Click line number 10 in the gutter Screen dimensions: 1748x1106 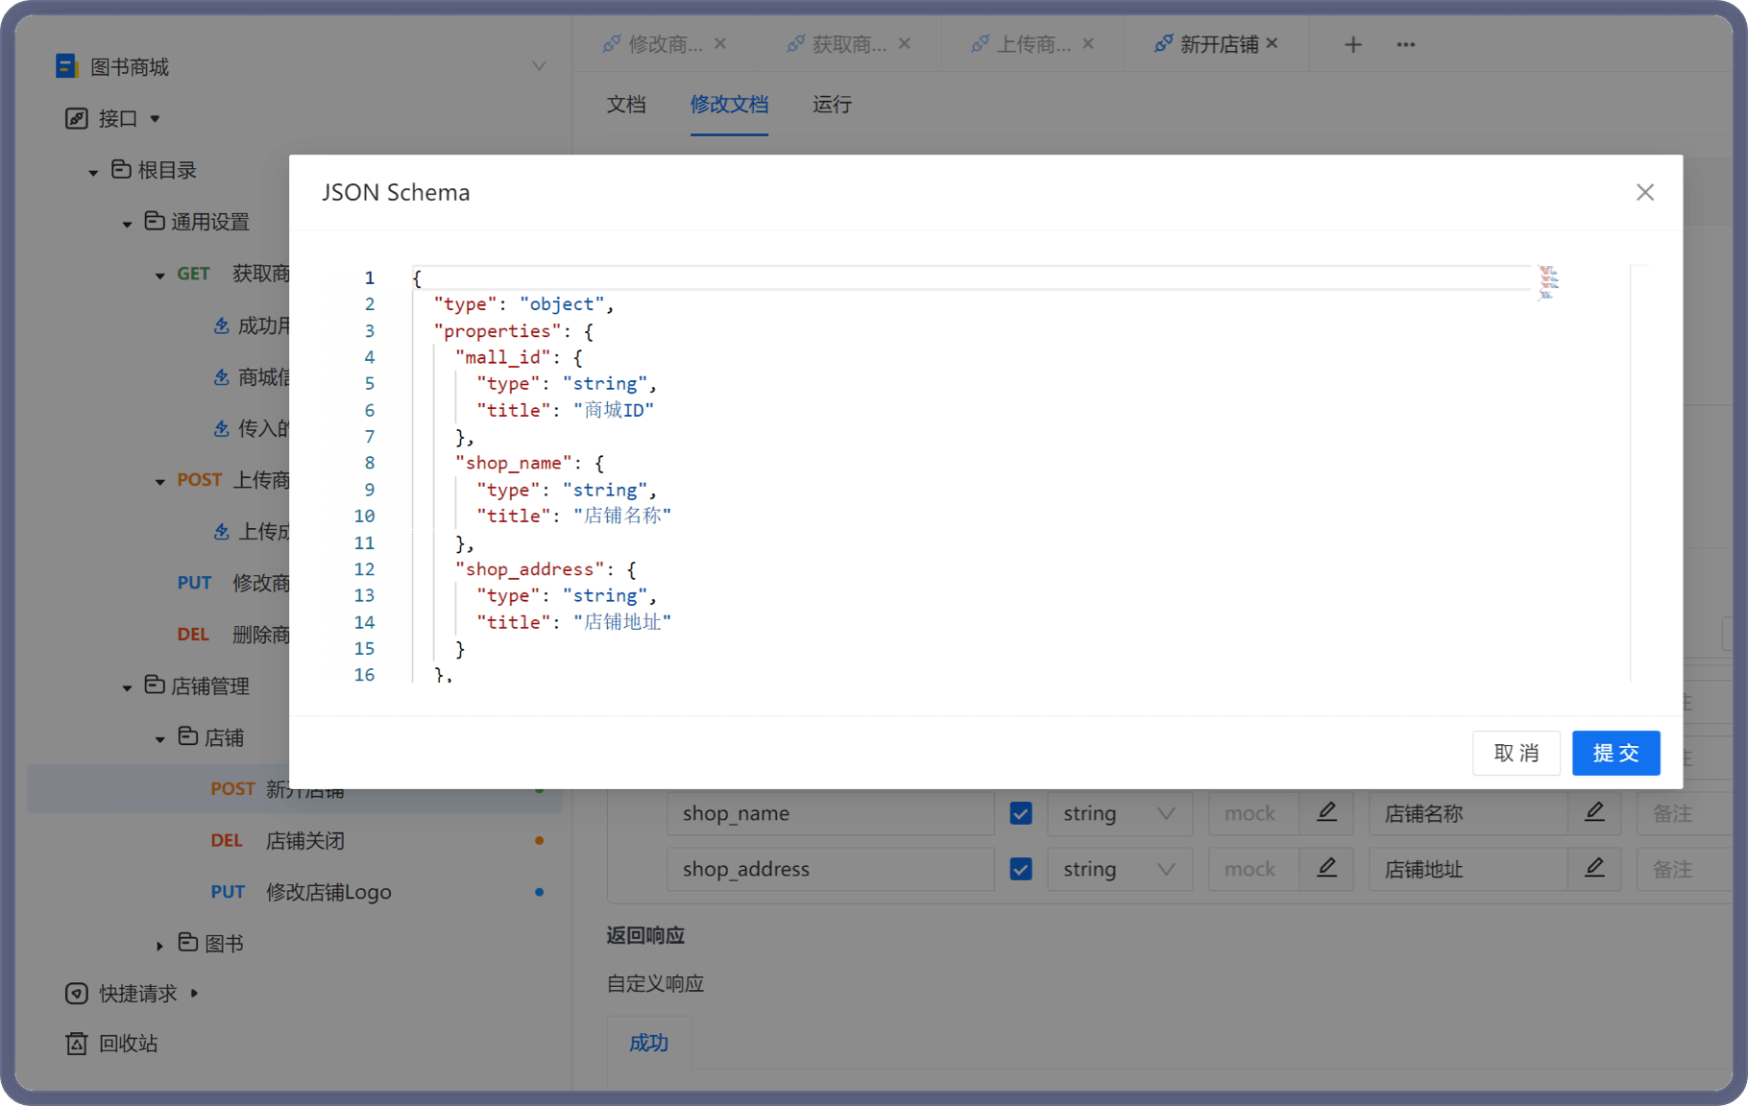pyautogui.click(x=364, y=516)
